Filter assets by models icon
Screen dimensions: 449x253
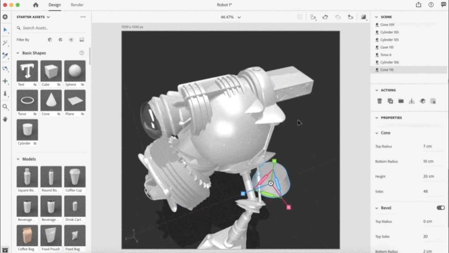pos(50,40)
